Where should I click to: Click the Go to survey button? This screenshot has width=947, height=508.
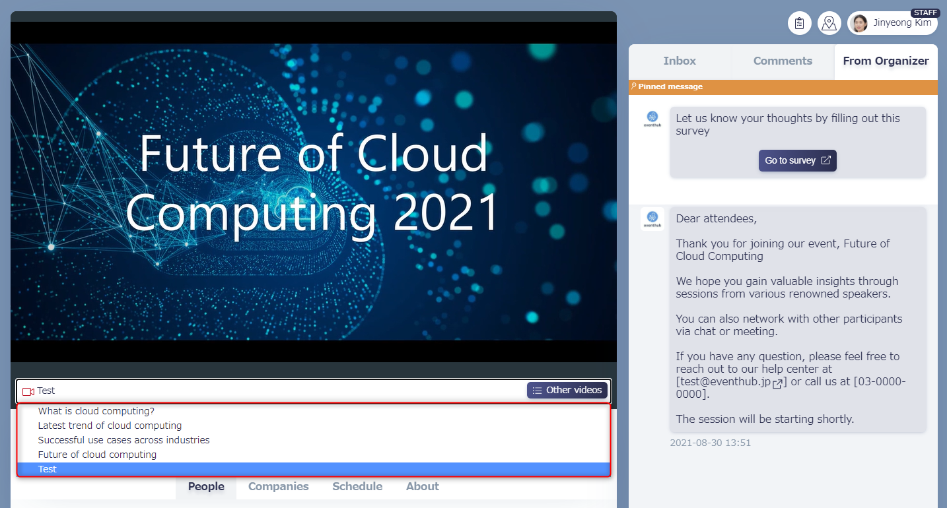pyautogui.click(x=798, y=160)
